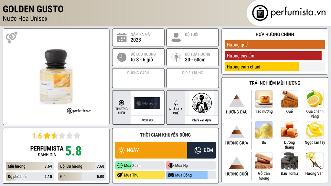Screen dimensions: 331x186
Task: Click the unisex gender symbol icon
Action: click(x=12, y=37)
